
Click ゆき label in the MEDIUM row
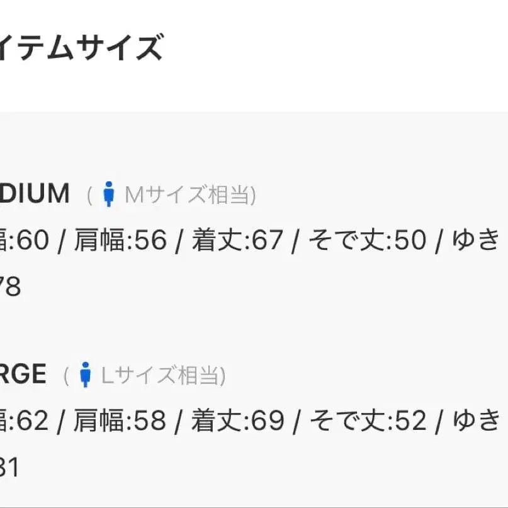click(476, 239)
